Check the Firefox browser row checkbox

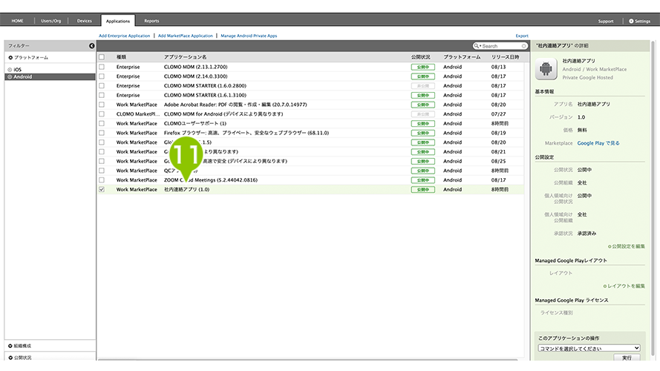102,133
